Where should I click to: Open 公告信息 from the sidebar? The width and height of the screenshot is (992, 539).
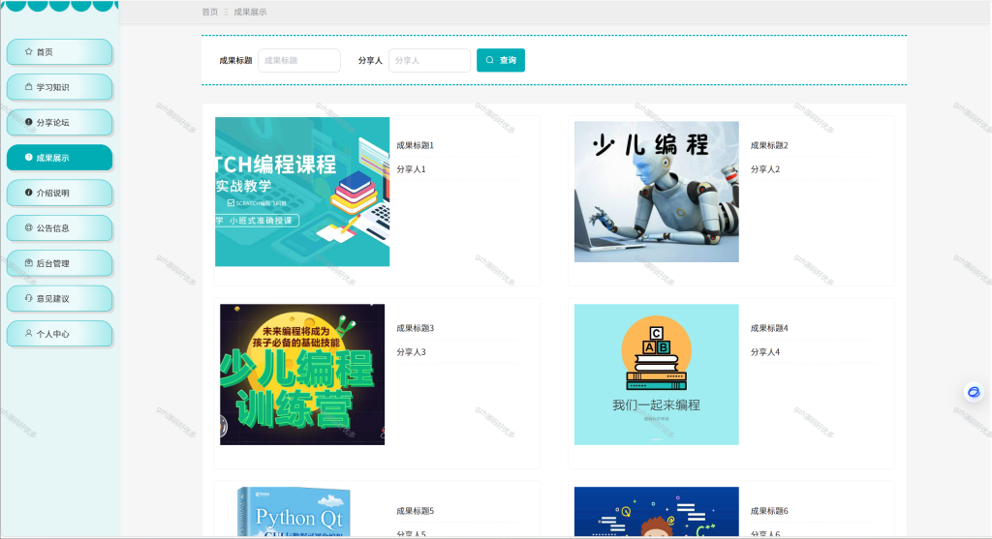click(x=59, y=228)
